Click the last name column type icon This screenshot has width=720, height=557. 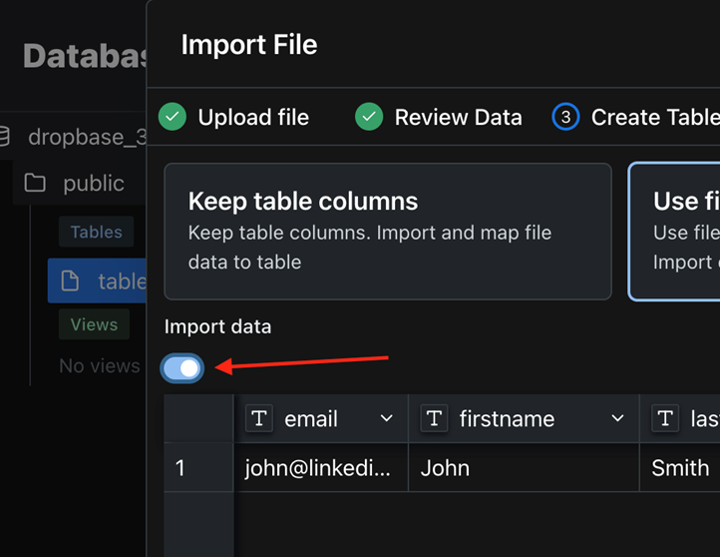coord(665,418)
